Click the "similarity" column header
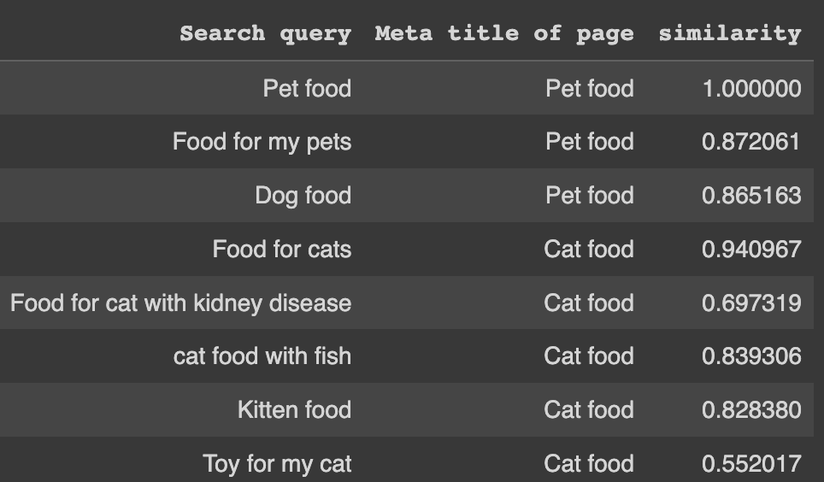824x482 pixels. (730, 34)
